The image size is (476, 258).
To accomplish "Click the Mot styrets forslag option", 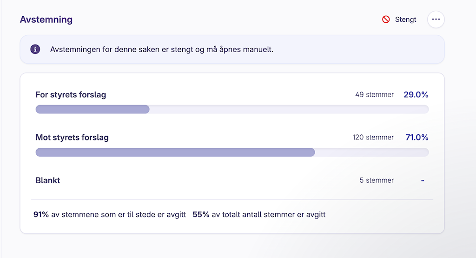I will (x=72, y=138).
